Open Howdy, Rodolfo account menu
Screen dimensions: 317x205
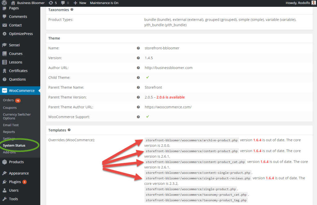(301, 3)
